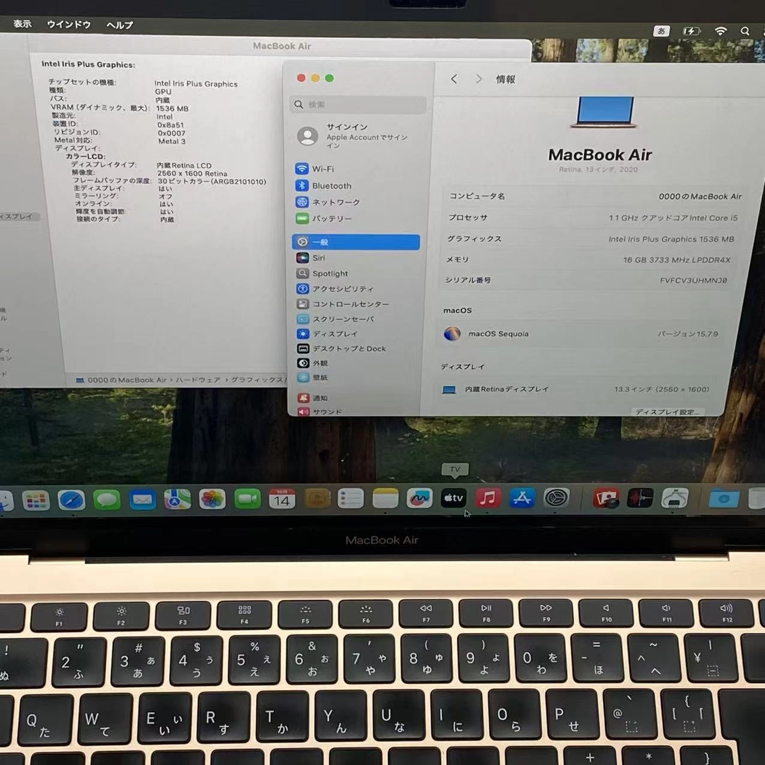Open Photo Booth from the Dock
765x765 pixels.
point(606,498)
